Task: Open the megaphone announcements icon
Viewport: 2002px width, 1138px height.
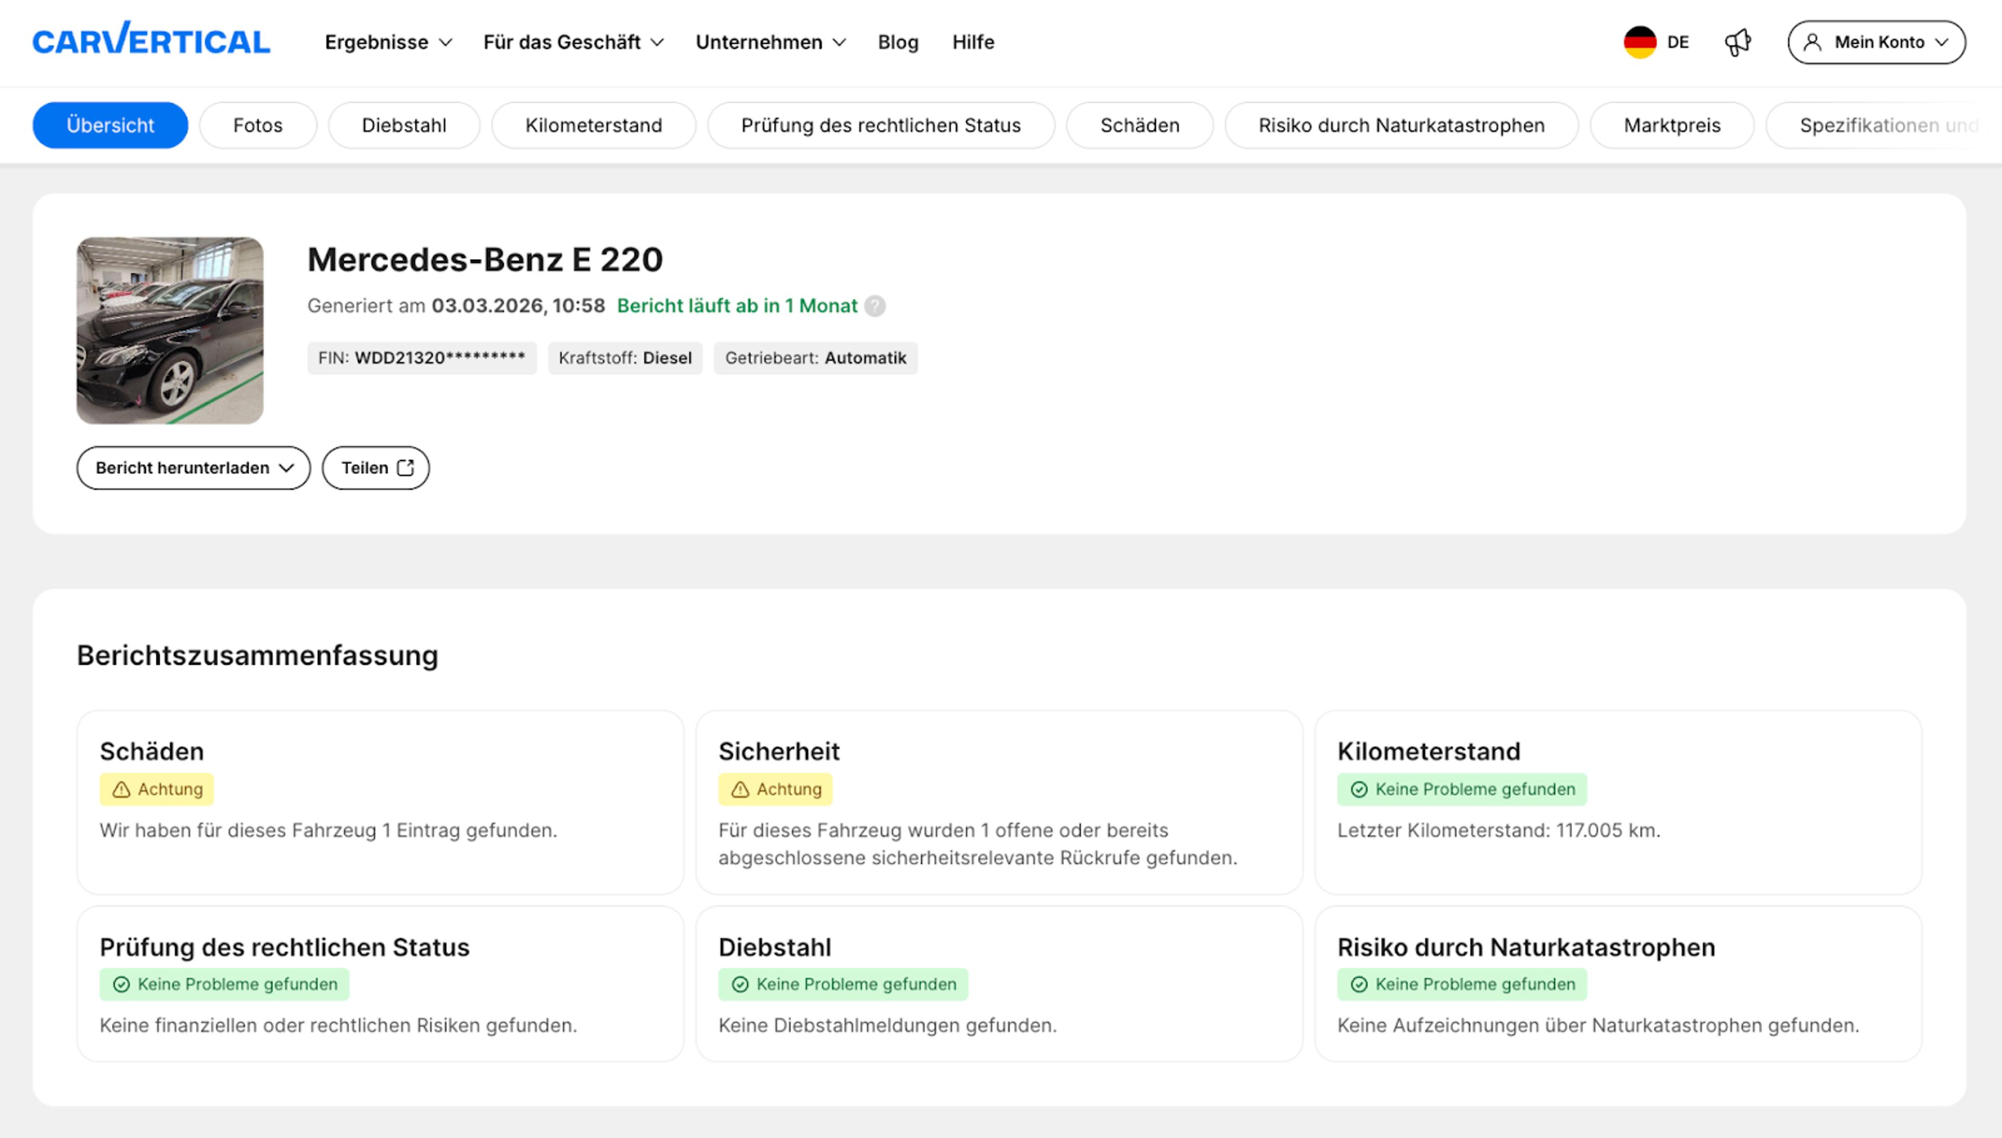Action: tap(1737, 42)
